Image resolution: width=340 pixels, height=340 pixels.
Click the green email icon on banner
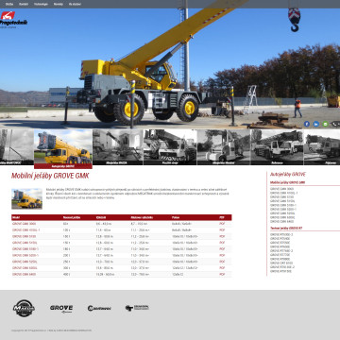(x=325, y=124)
